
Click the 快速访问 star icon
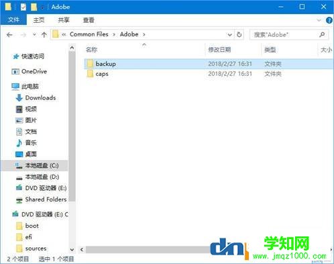[x=15, y=56]
